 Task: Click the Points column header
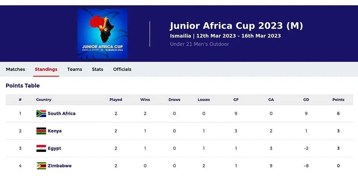pos(338,100)
